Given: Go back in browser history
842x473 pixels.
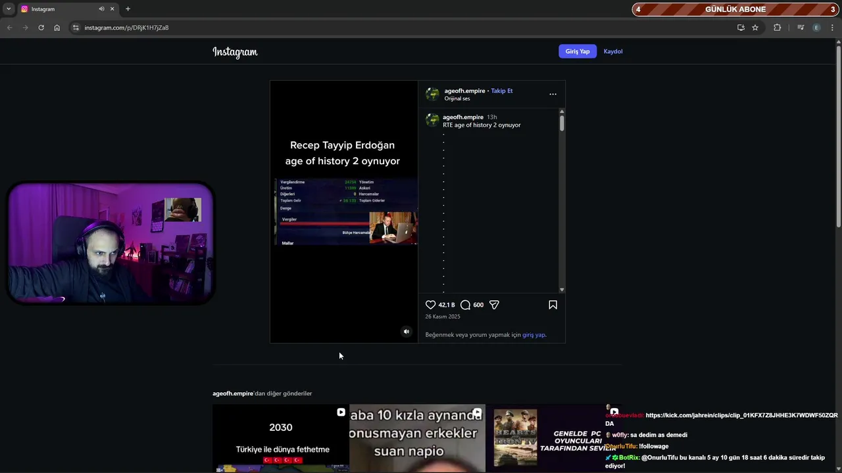Looking at the screenshot, I should pos(9,28).
